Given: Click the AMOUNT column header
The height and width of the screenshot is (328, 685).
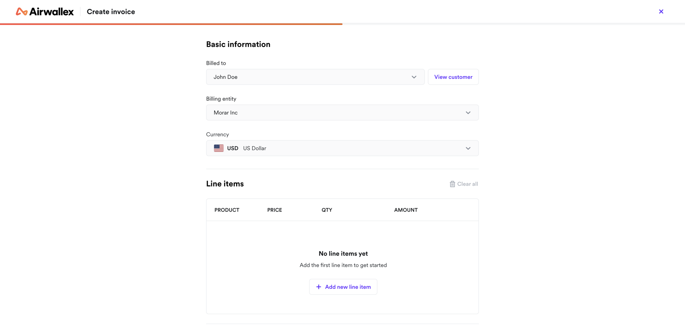Looking at the screenshot, I should [406, 210].
